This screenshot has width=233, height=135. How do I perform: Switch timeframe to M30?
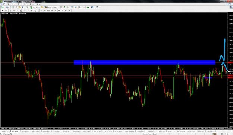tap(52, 10)
